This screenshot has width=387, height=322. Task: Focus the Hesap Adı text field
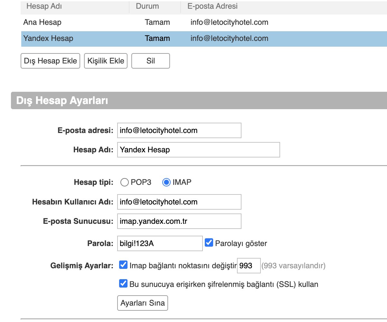pos(198,150)
